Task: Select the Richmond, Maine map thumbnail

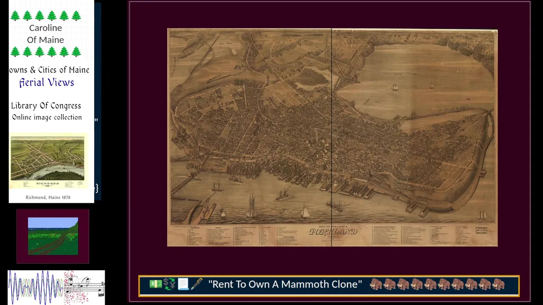Action: [x=48, y=162]
